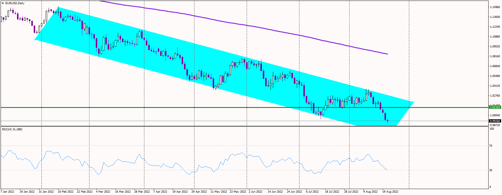Click the RSI scale level 30 label
The width and height of the screenshot is (502, 195).
[x=491, y=170]
